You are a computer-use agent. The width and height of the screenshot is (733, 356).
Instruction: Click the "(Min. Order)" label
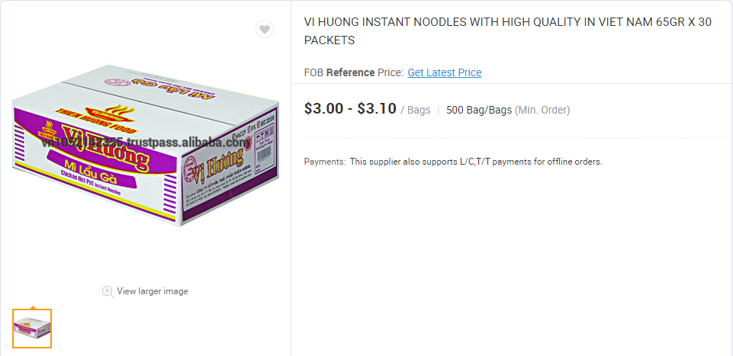(x=542, y=110)
